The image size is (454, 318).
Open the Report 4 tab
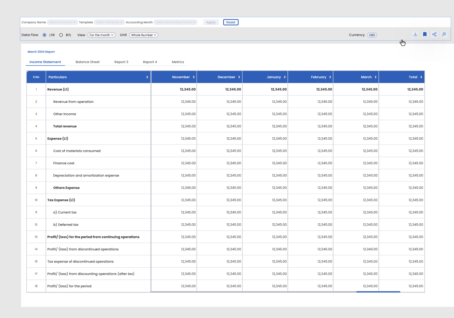(x=150, y=62)
